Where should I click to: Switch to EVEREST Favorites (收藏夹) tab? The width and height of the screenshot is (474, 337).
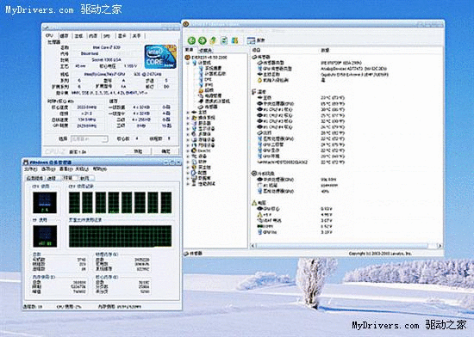[x=205, y=51]
